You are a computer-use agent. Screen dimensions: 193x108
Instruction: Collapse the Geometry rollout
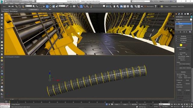tap(183, 72)
